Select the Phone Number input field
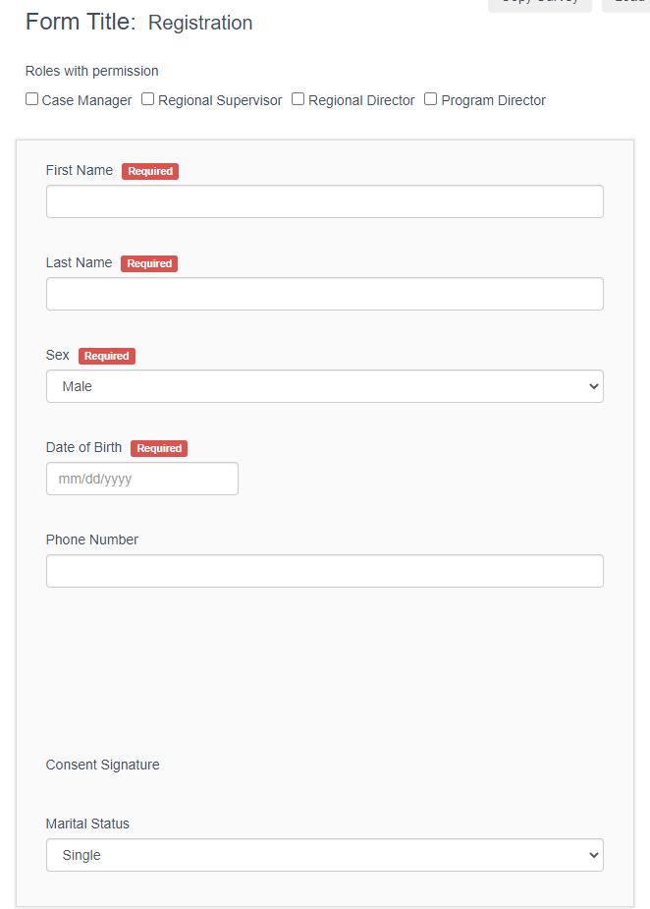Image resolution: width=650 pixels, height=909 pixels. point(324,571)
